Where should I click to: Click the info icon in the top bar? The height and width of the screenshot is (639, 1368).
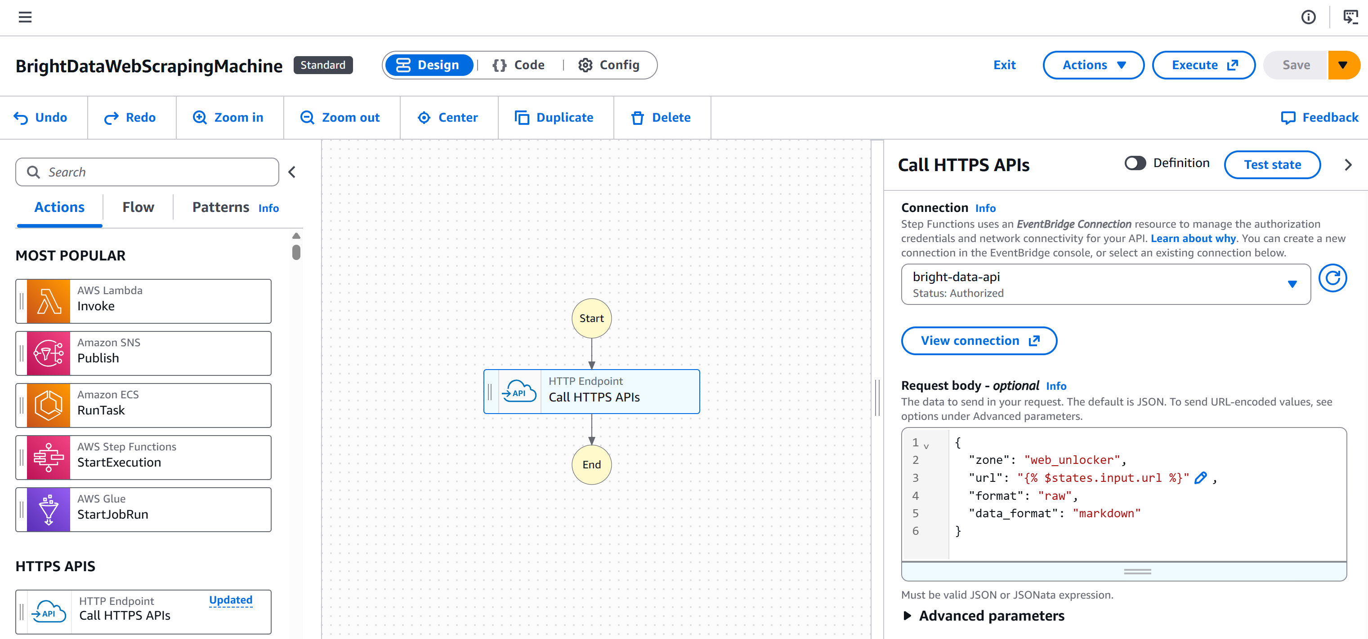(1309, 18)
